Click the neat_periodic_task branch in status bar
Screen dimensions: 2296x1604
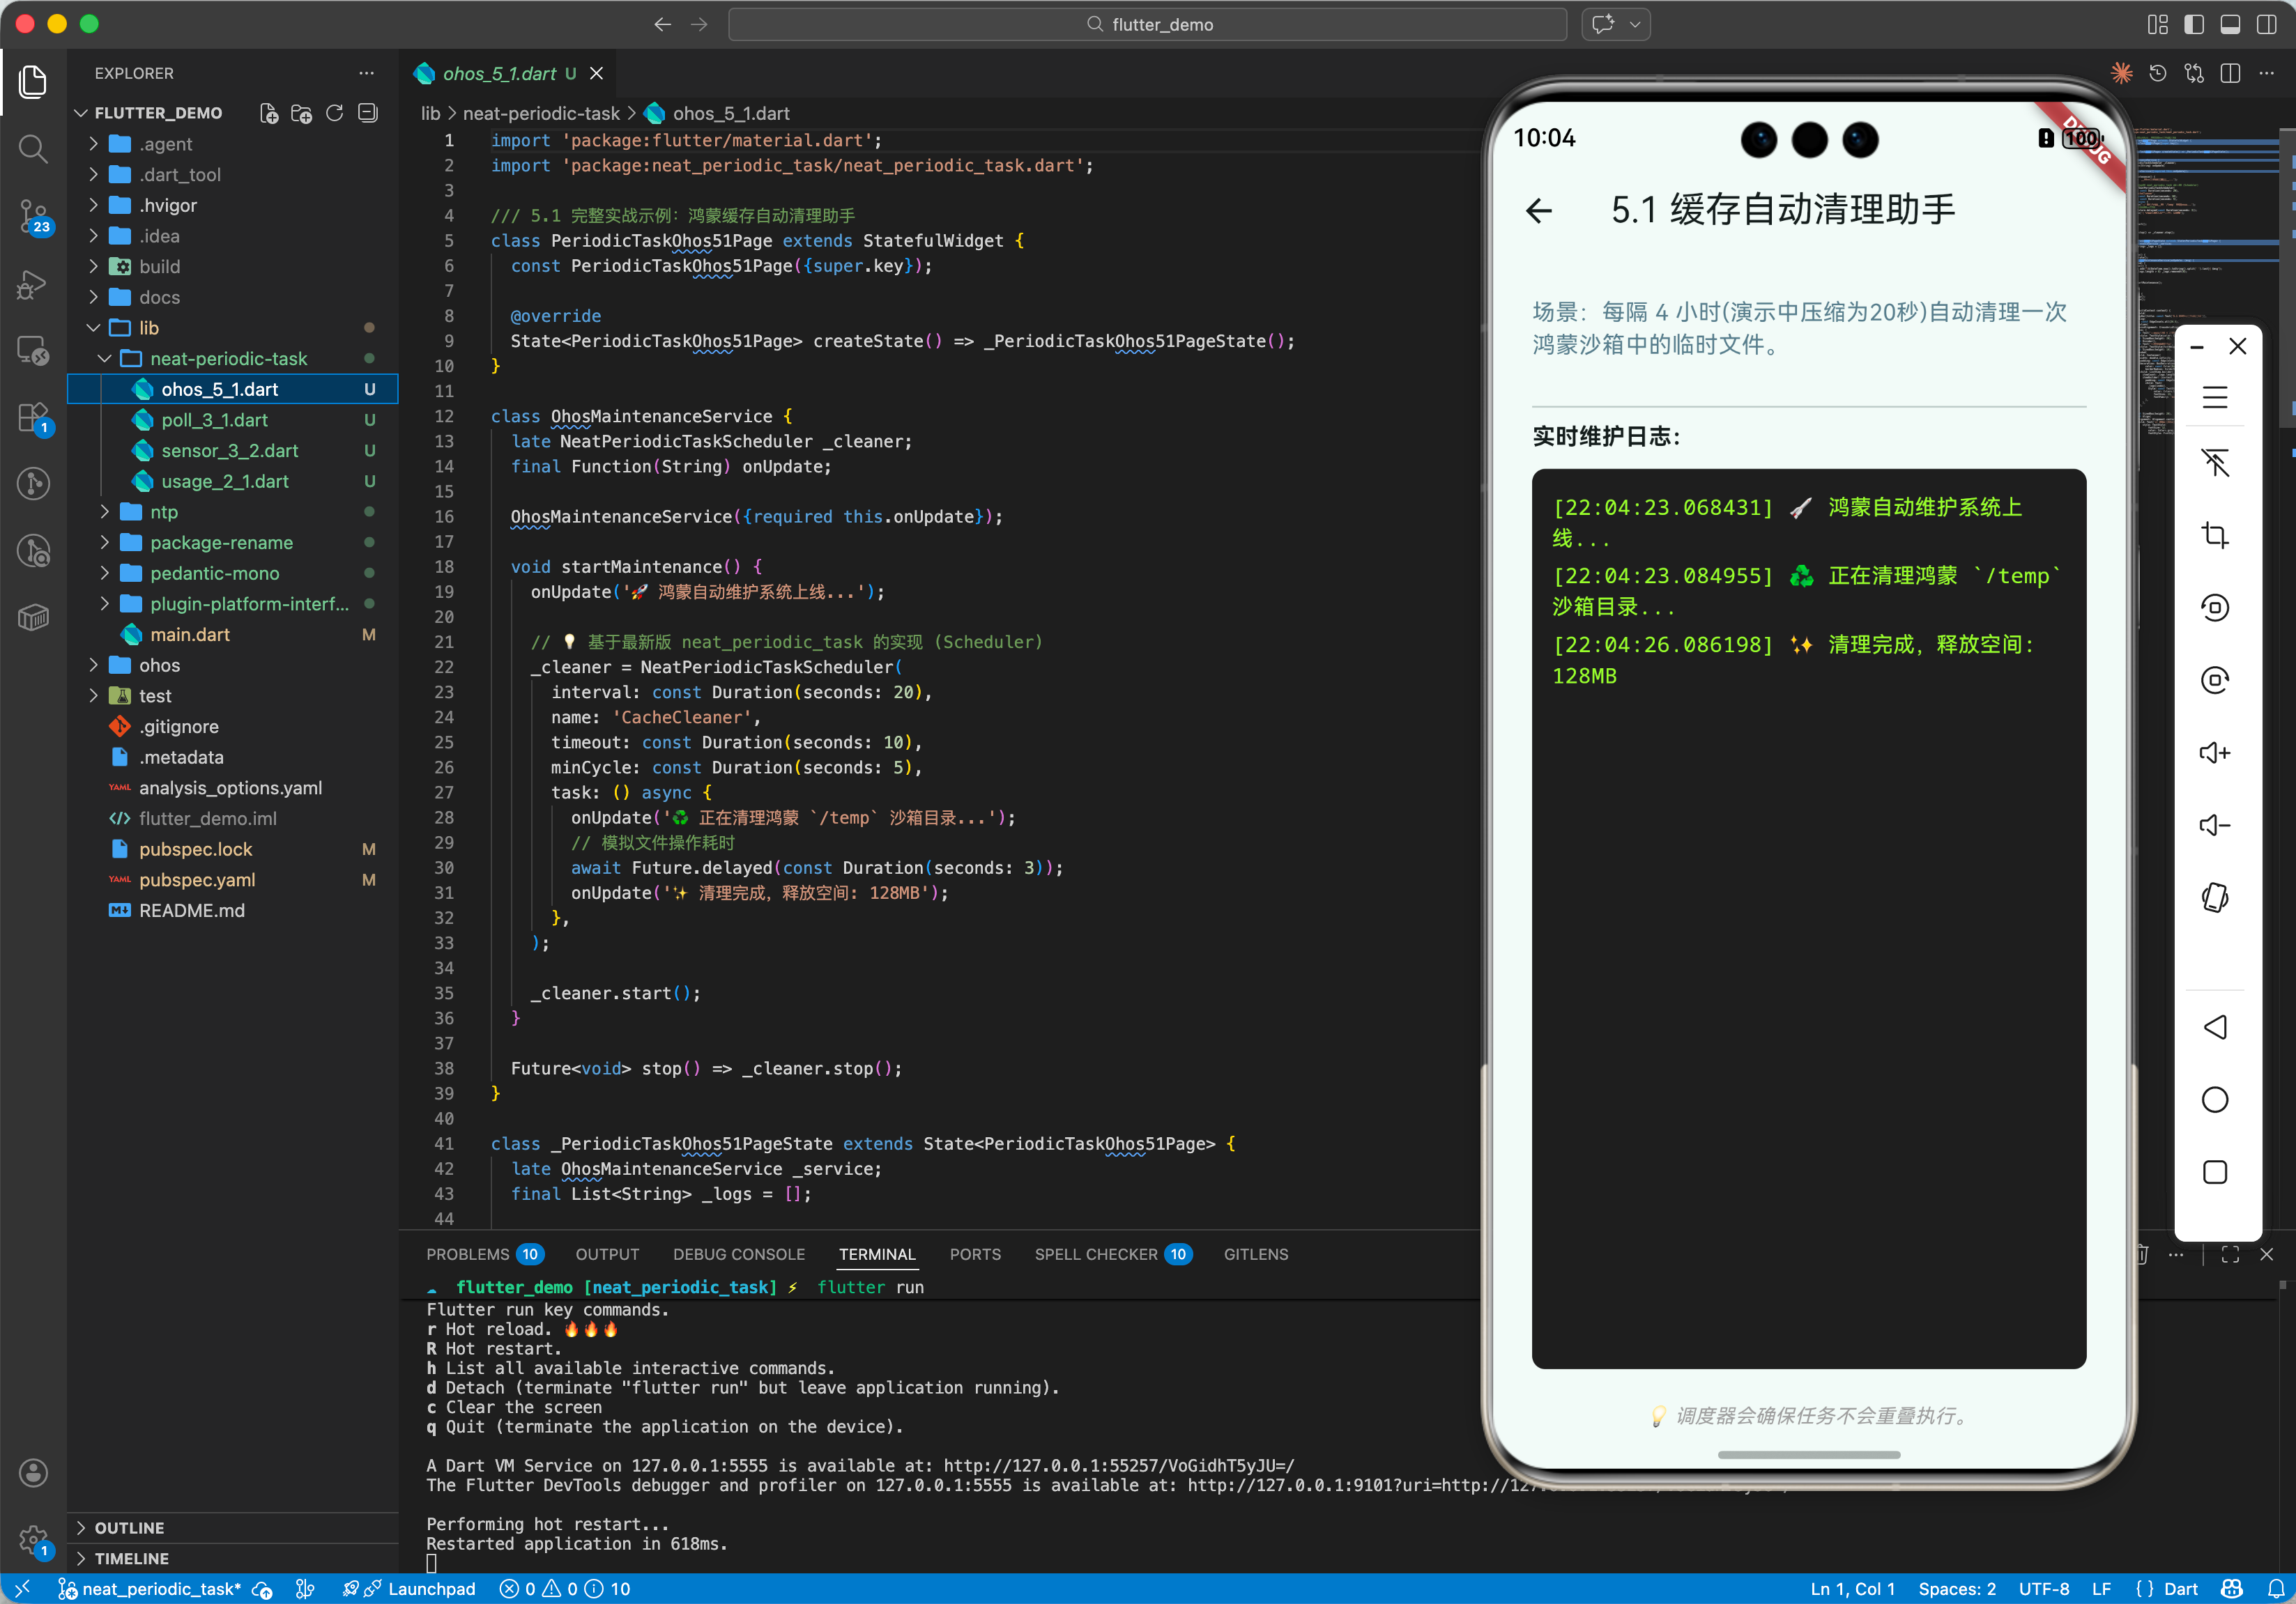click(x=160, y=1589)
